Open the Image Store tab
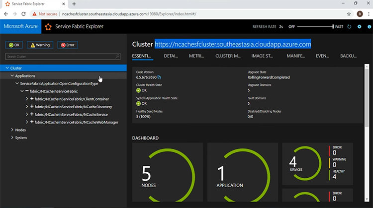The image size is (373, 208). coord(262,56)
